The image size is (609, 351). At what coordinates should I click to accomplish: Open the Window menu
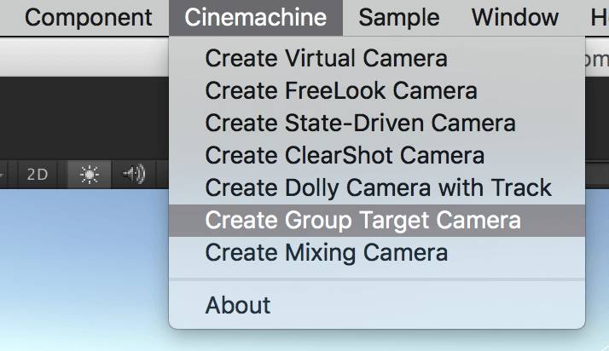click(x=514, y=17)
